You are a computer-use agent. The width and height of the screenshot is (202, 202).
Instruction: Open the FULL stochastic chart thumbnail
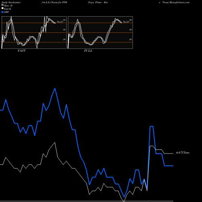100,32
